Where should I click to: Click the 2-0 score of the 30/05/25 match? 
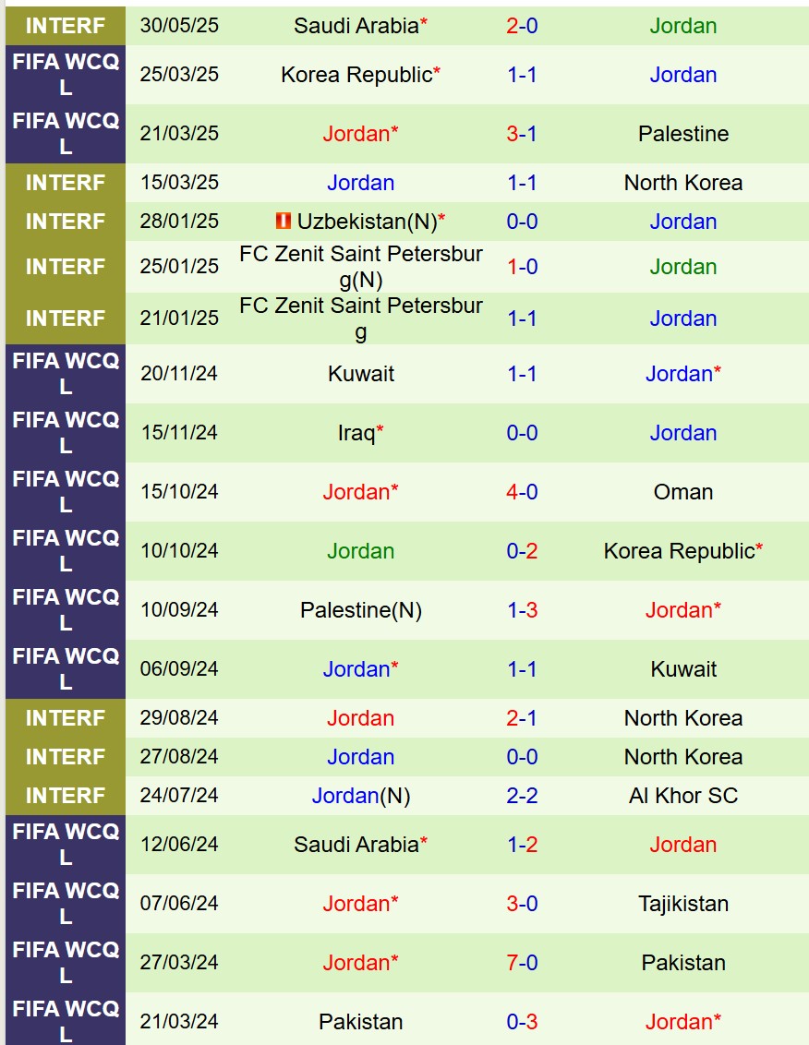tap(522, 26)
